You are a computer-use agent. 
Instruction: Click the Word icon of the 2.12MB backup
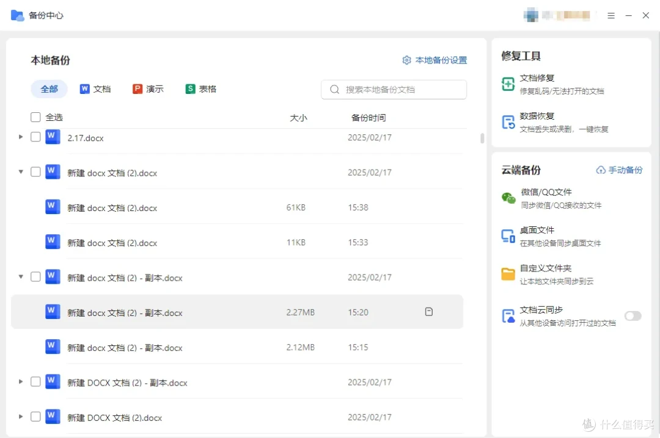click(53, 346)
